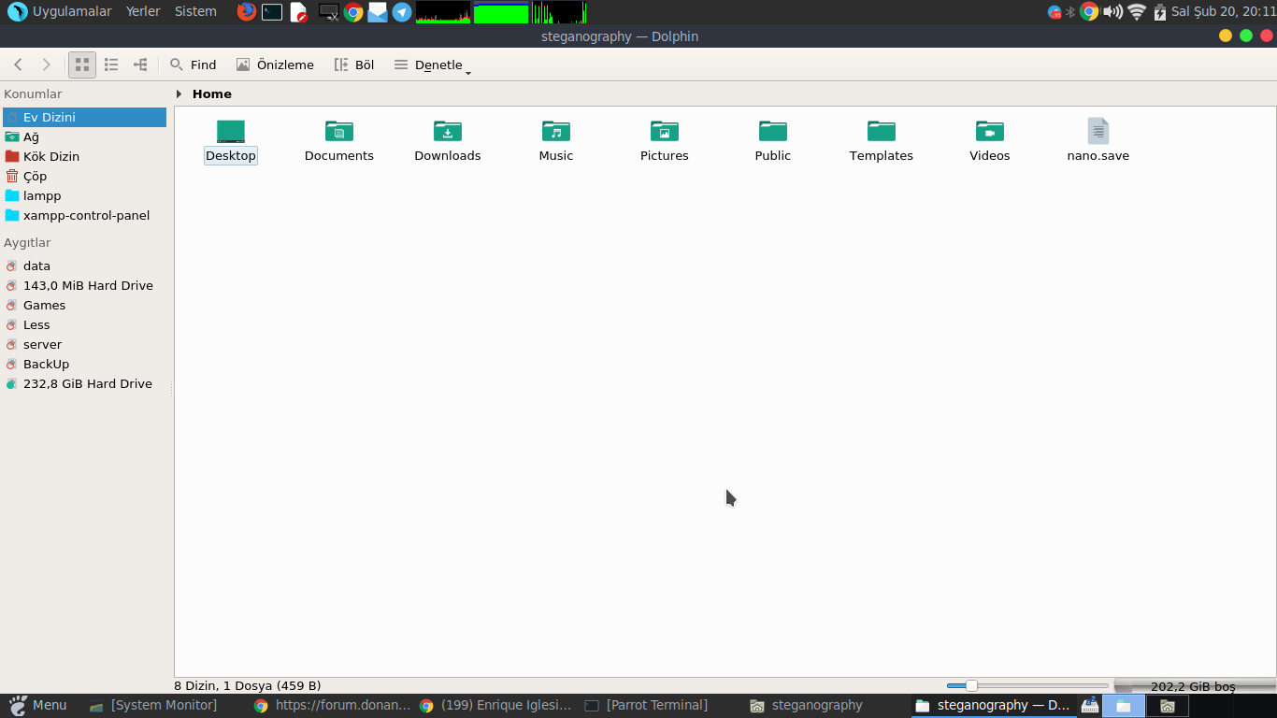Expand the breadcrumb arrow before Home
1277x718 pixels.
pyautogui.click(x=179, y=93)
